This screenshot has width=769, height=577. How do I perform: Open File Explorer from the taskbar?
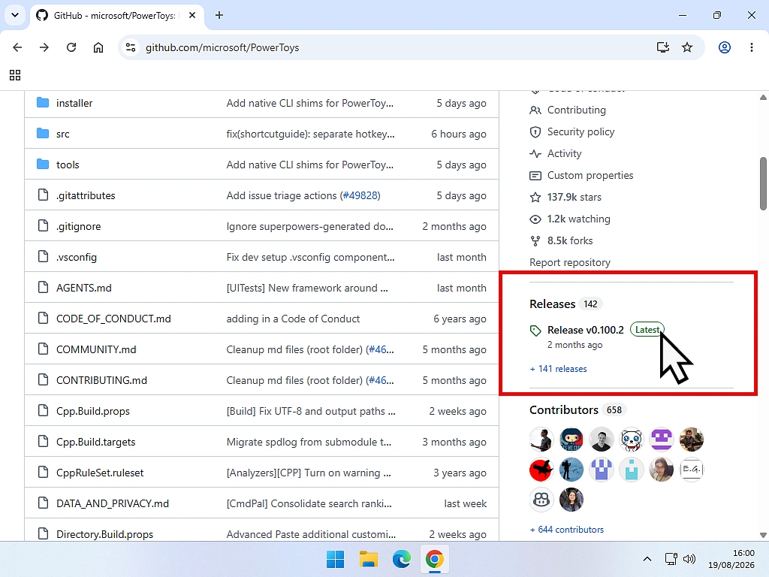[x=368, y=559]
